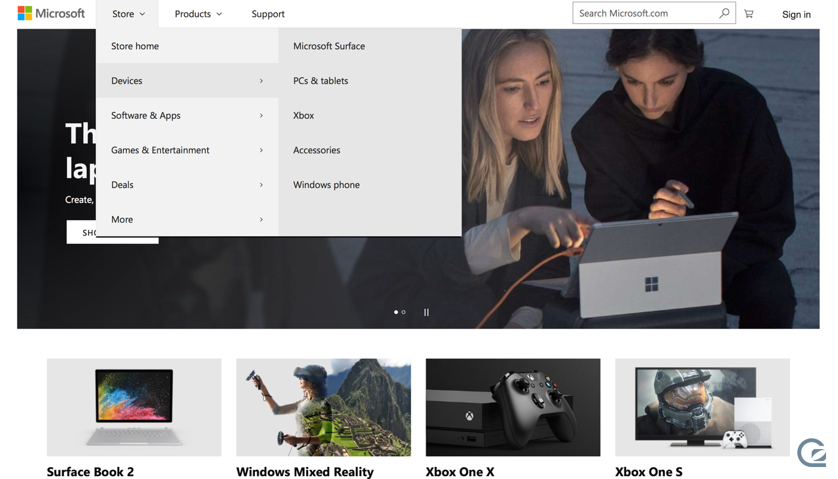Select second carousel slide dot
838x479 pixels.
pyautogui.click(x=403, y=312)
